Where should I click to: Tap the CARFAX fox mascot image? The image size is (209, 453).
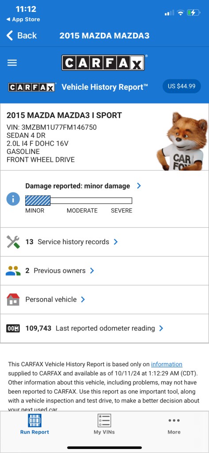click(182, 141)
